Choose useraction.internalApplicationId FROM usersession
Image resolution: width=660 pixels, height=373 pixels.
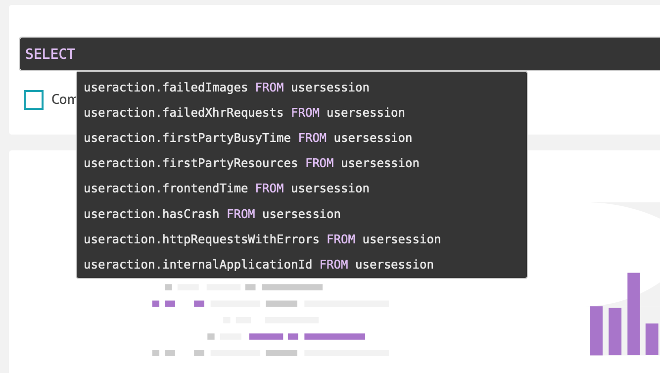tap(258, 265)
